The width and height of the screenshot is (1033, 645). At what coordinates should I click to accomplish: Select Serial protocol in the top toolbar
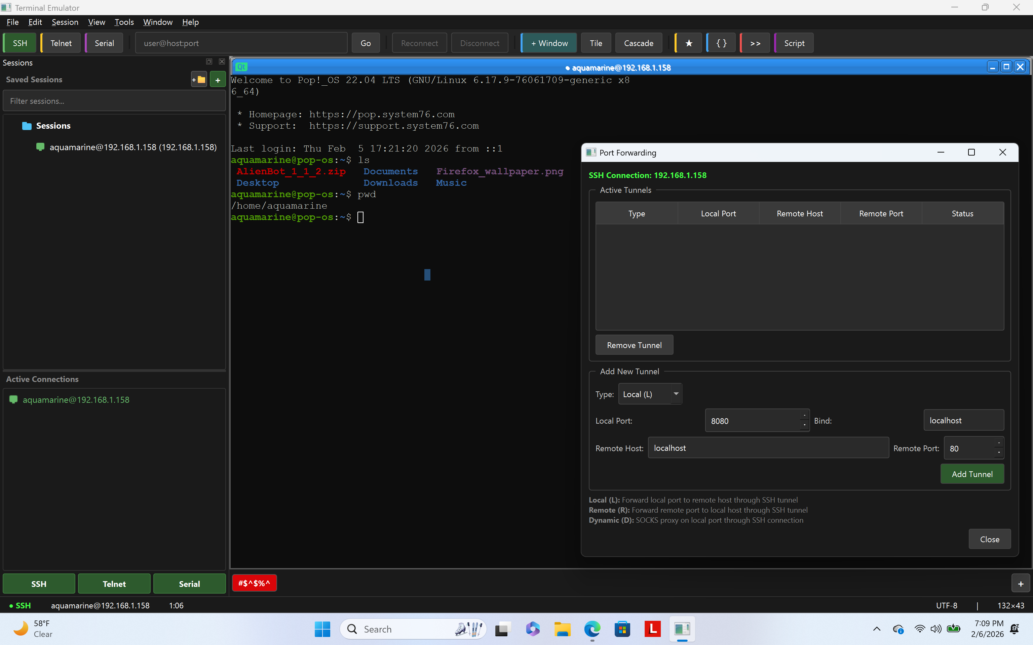pos(104,43)
